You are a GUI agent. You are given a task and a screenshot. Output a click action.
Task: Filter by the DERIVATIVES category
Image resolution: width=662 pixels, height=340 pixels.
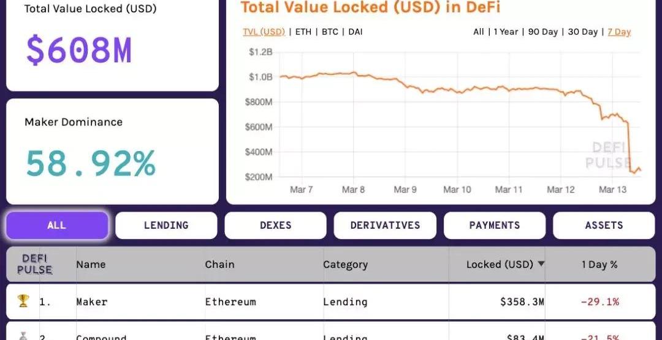coord(385,226)
